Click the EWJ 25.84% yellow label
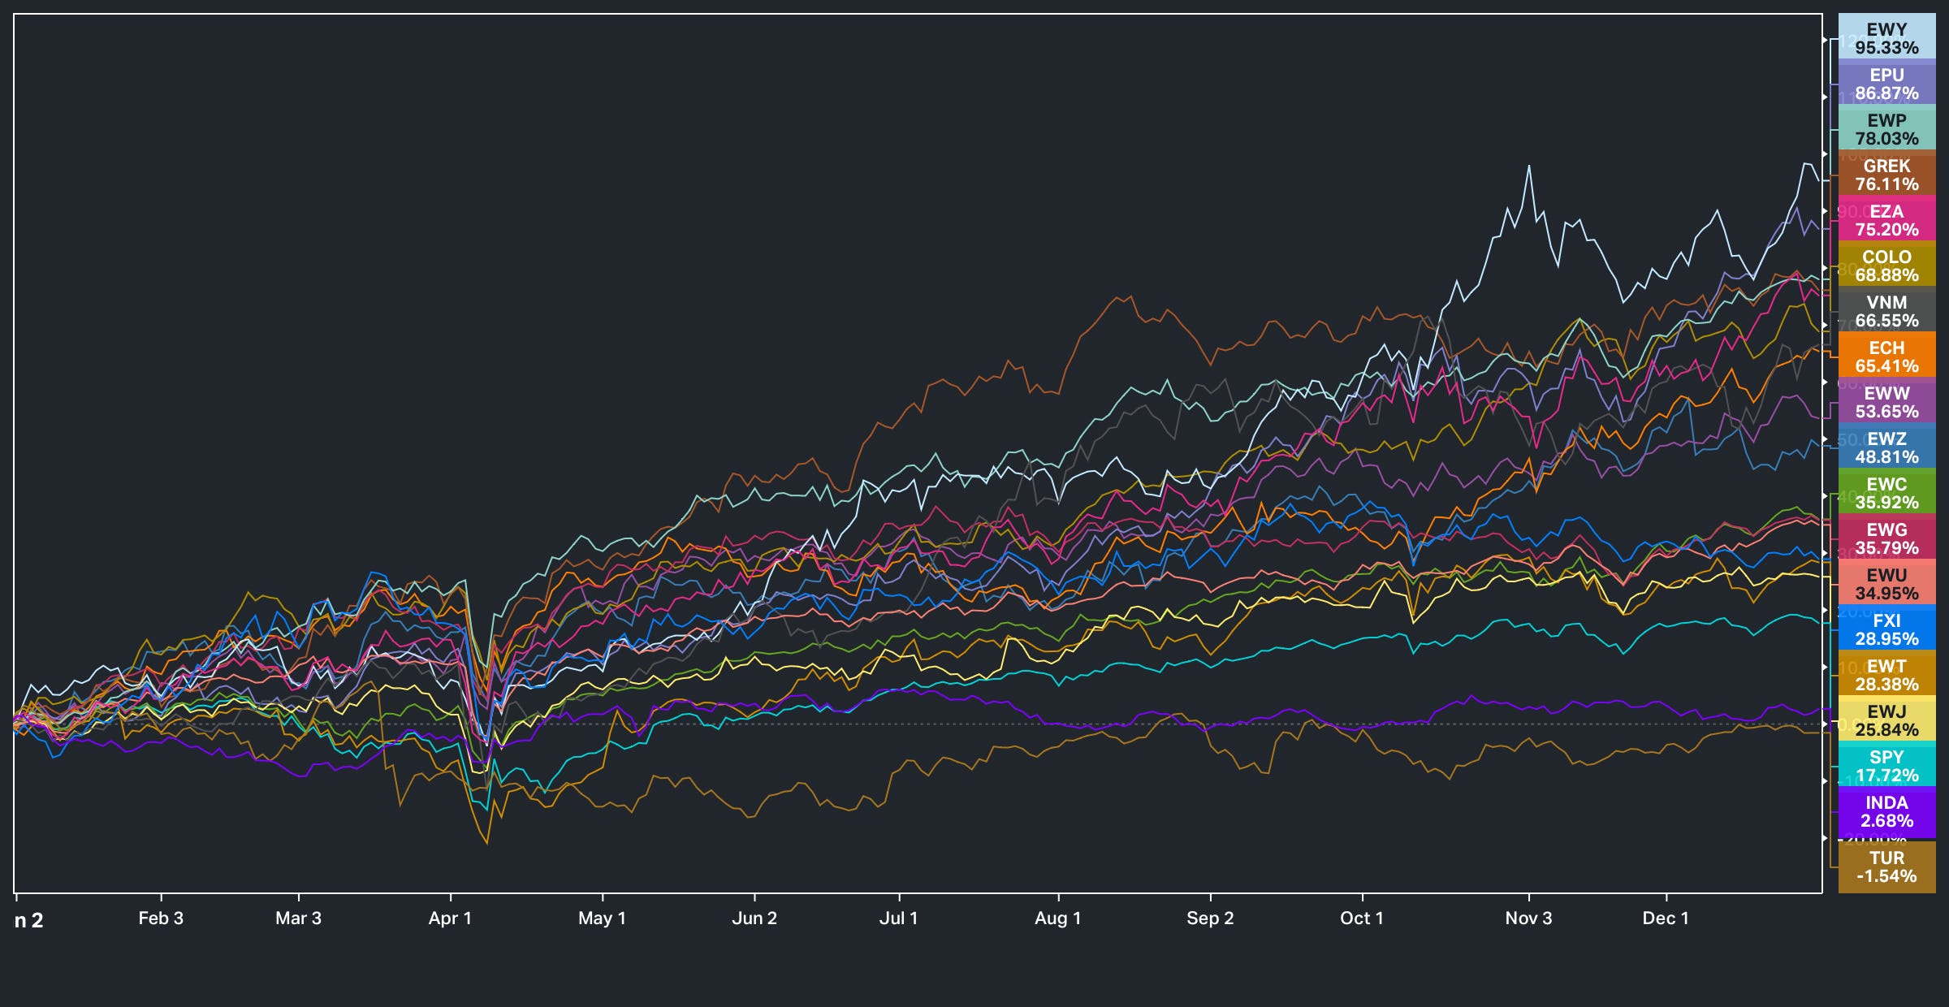The width and height of the screenshot is (1949, 1007). coord(1886,720)
